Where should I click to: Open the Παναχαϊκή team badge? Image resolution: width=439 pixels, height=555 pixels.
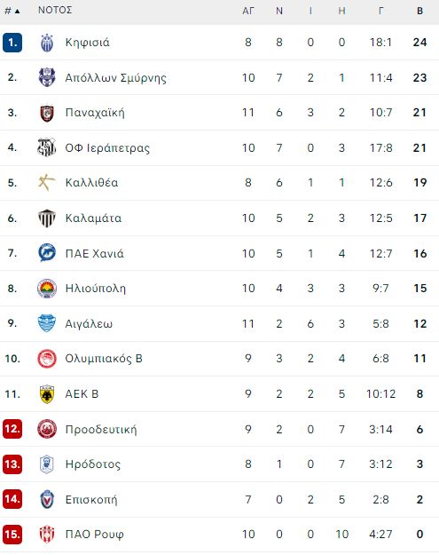(x=47, y=113)
